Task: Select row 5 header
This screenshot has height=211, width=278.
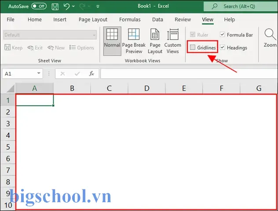Action: click(8, 147)
